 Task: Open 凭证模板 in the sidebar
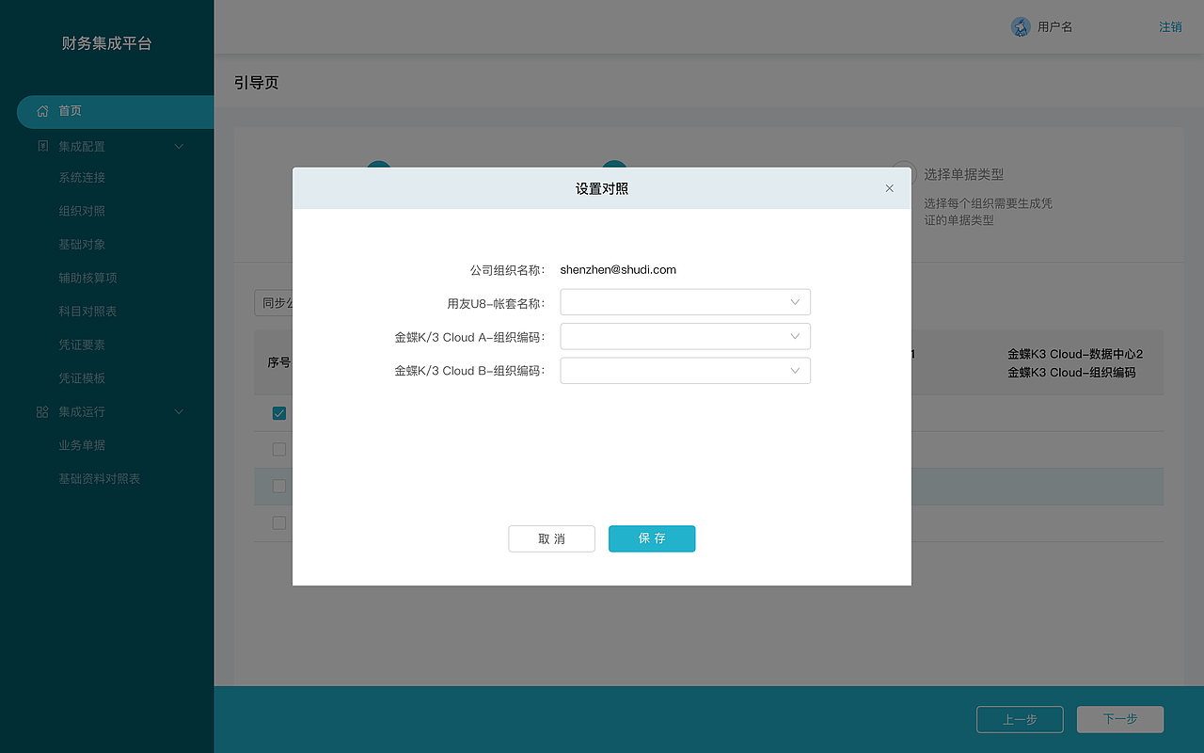tap(82, 378)
